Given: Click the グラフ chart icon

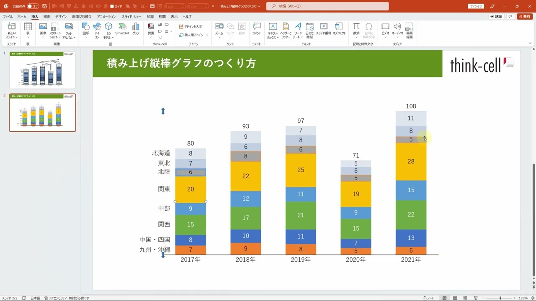Looking at the screenshot, I should 136,29.
